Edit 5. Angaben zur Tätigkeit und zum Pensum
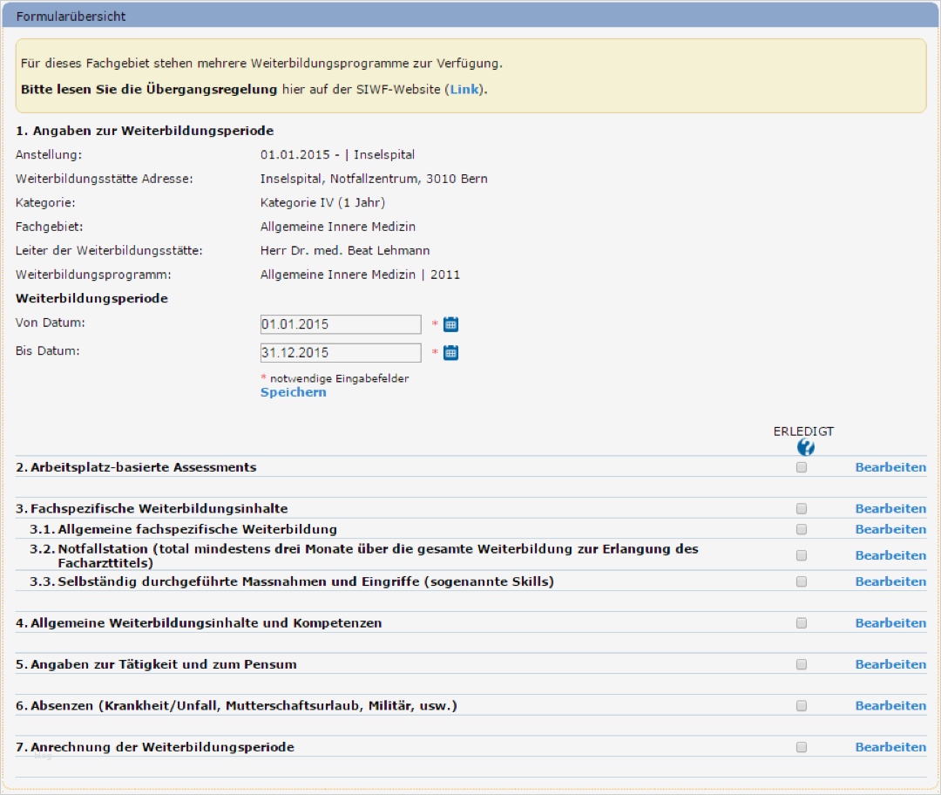Image resolution: width=941 pixels, height=795 pixels. (890, 664)
